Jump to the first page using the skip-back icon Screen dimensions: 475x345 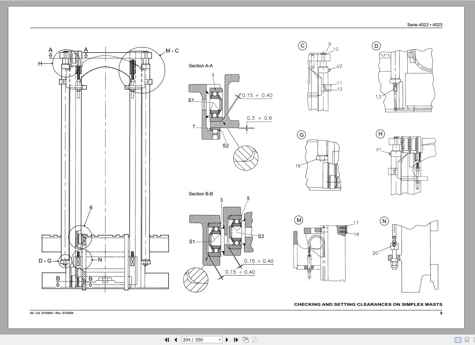pyautogui.click(x=167, y=340)
